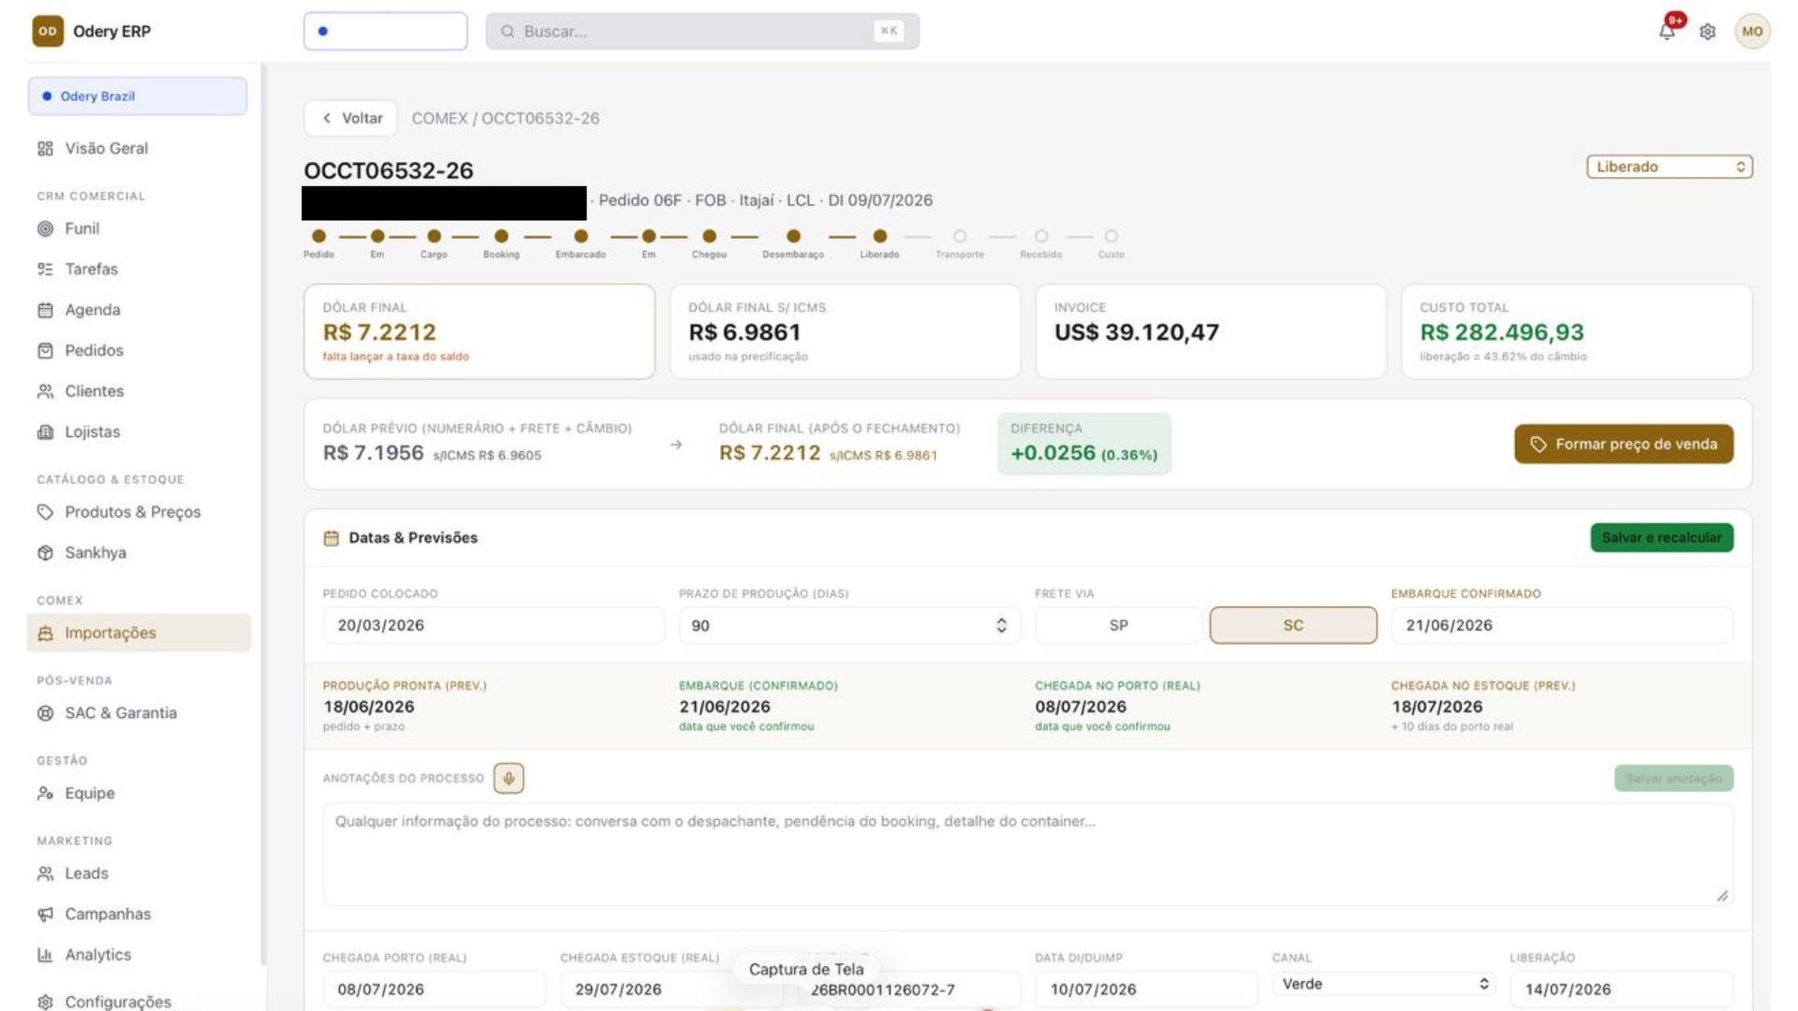Click the Odery ERP logo badge
The height and width of the screenshot is (1011, 1798).
pyautogui.click(x=48, y=31)
